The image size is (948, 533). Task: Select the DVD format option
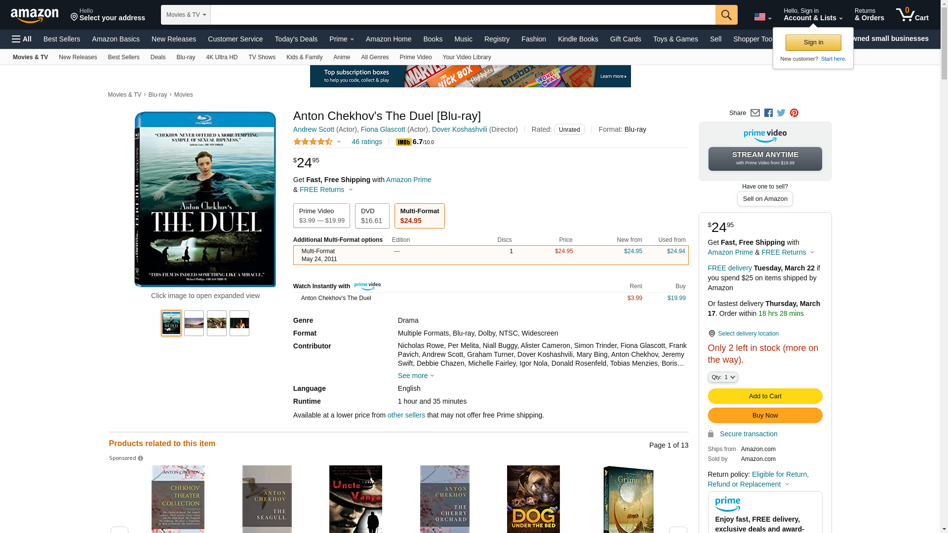coord(372,216)
